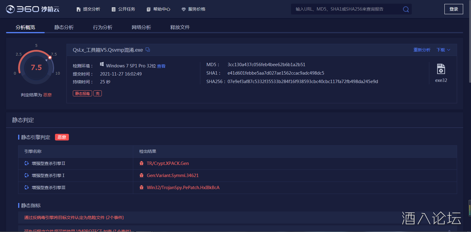
Task: Open 服务价格 in the top menu
Action: pyautogui.click(x=193, y=9)
